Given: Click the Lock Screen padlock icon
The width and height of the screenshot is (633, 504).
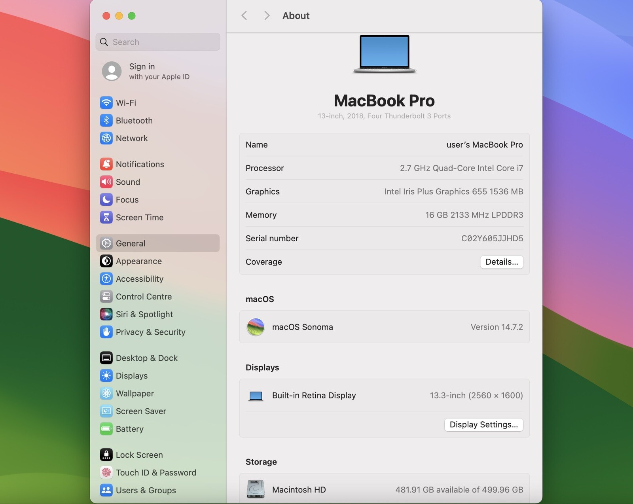Looking at the screenshot, I should pyautogui.click(x=106, y=455).
